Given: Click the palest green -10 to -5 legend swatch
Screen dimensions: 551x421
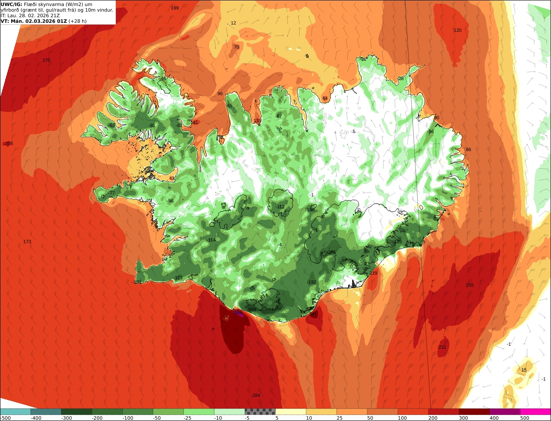Looking at the screenshot, I should pos(229,411).
